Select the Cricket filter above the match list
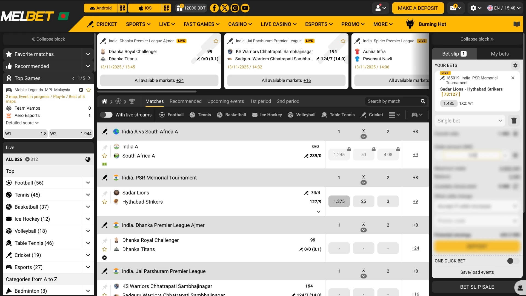The height and width of the screenshot is (296, 526). point(372,115)
